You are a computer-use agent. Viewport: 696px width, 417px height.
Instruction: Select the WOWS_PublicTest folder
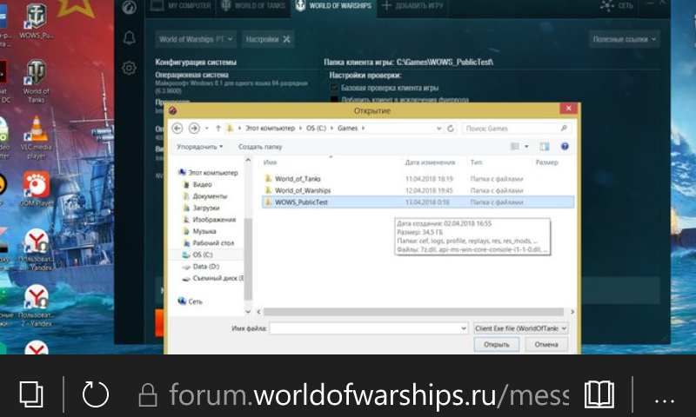coord(418,202)
